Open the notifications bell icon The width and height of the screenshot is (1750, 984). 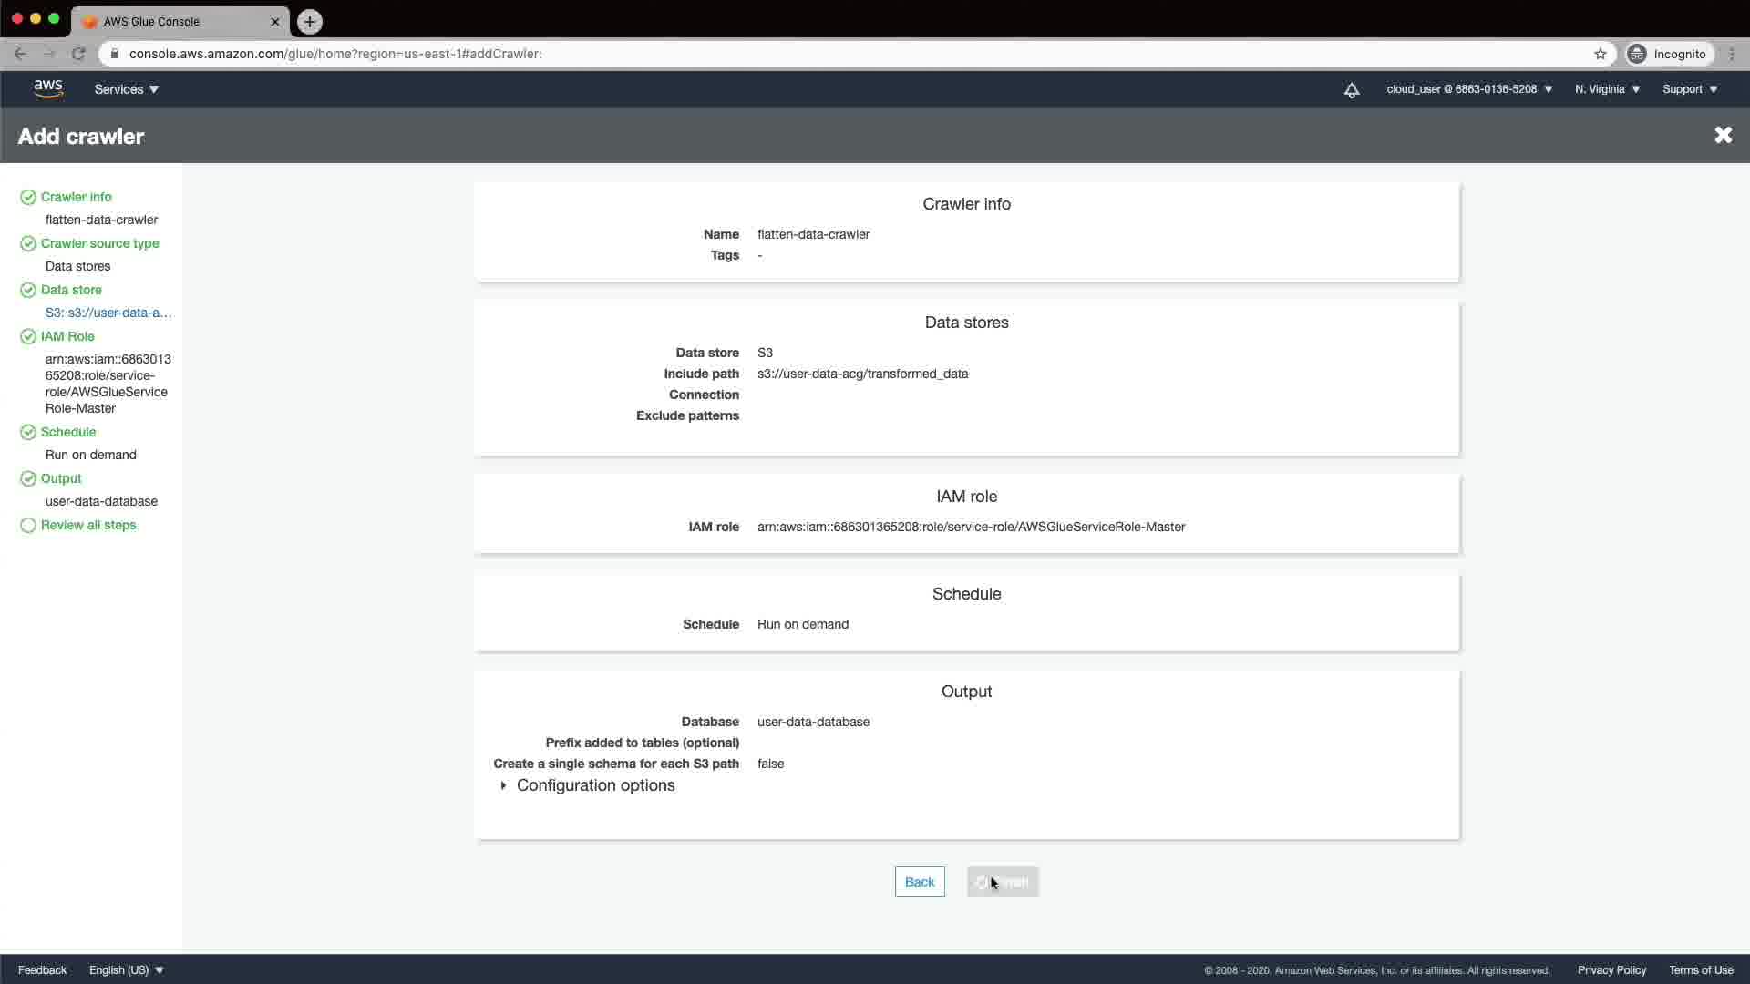tap(1352, 89)
